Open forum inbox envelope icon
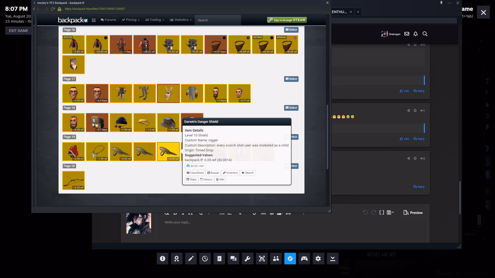The width and height of the screenshot is (495, 278). (407, 34)
